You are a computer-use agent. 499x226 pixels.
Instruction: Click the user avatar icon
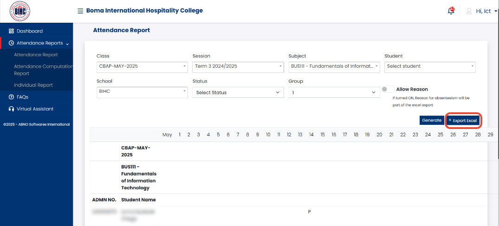(x=469, y=11)
